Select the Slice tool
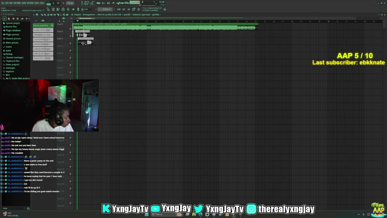The height and width of the screenshot is (218, 387). [x=58, y=15]
